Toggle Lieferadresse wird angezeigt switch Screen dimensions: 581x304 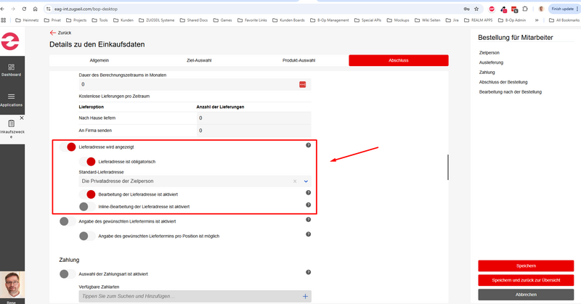pos(68,147)
